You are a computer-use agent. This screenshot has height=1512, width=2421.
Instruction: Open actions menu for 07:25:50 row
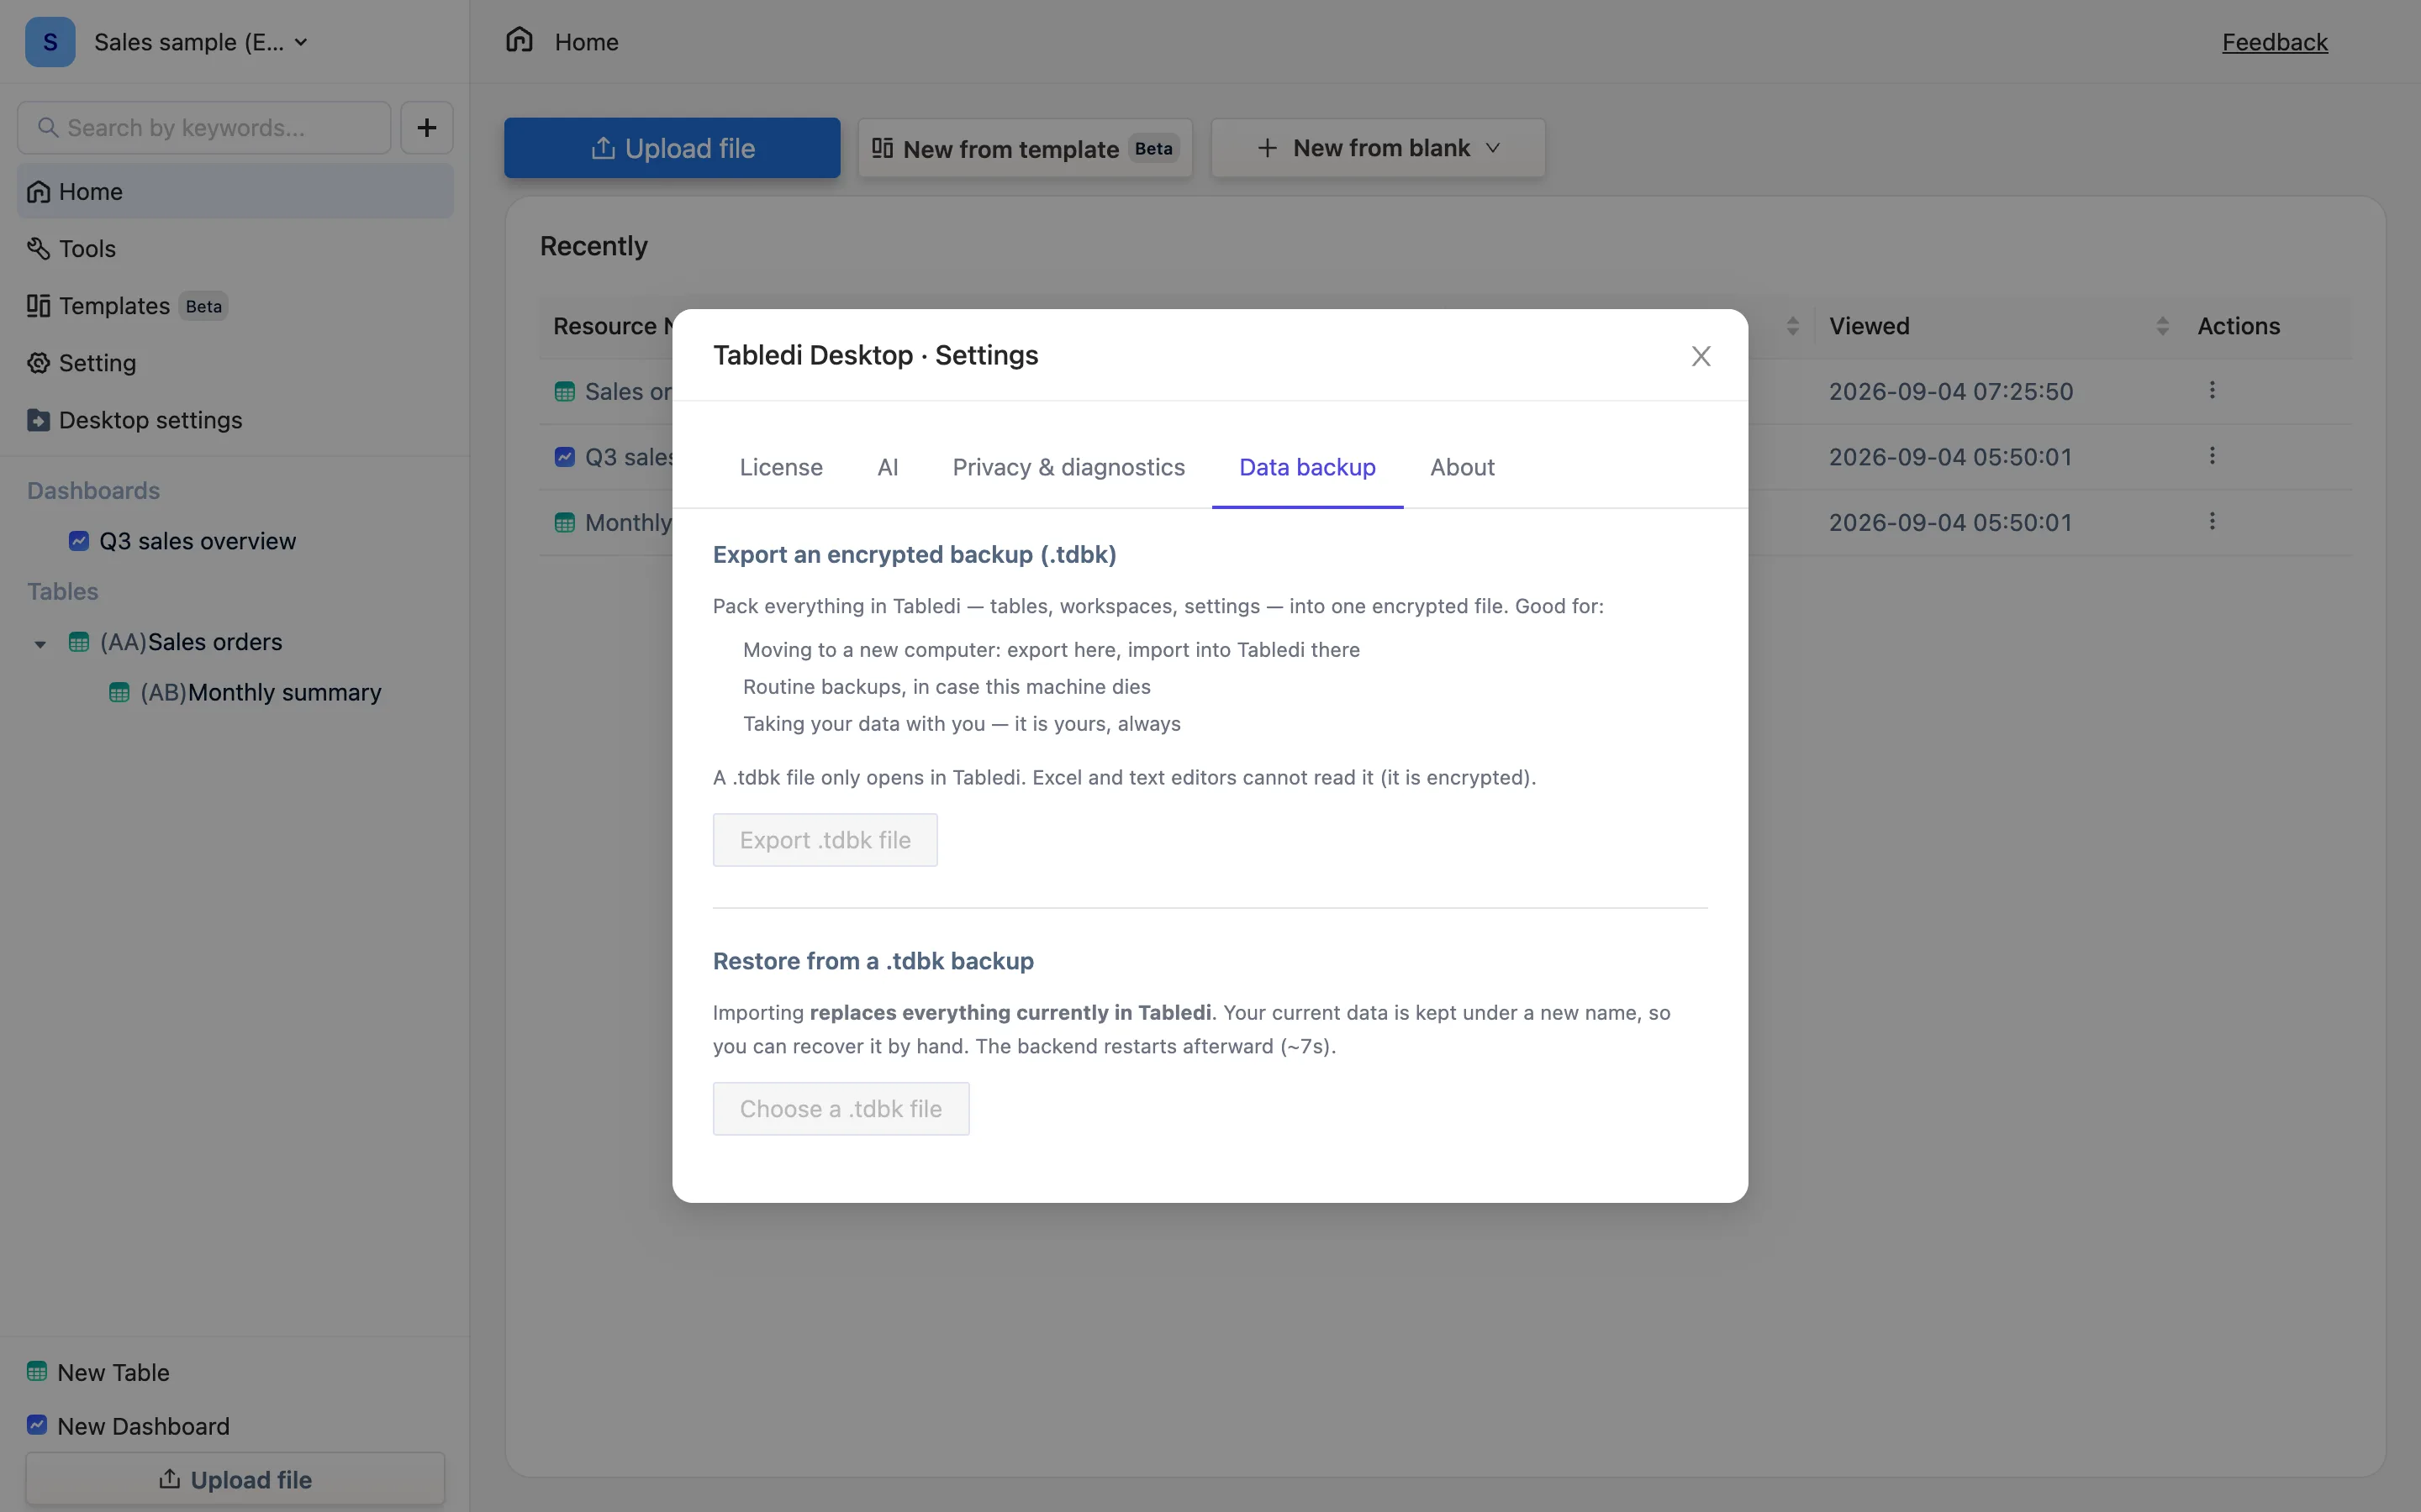[x=2212, y=390]
